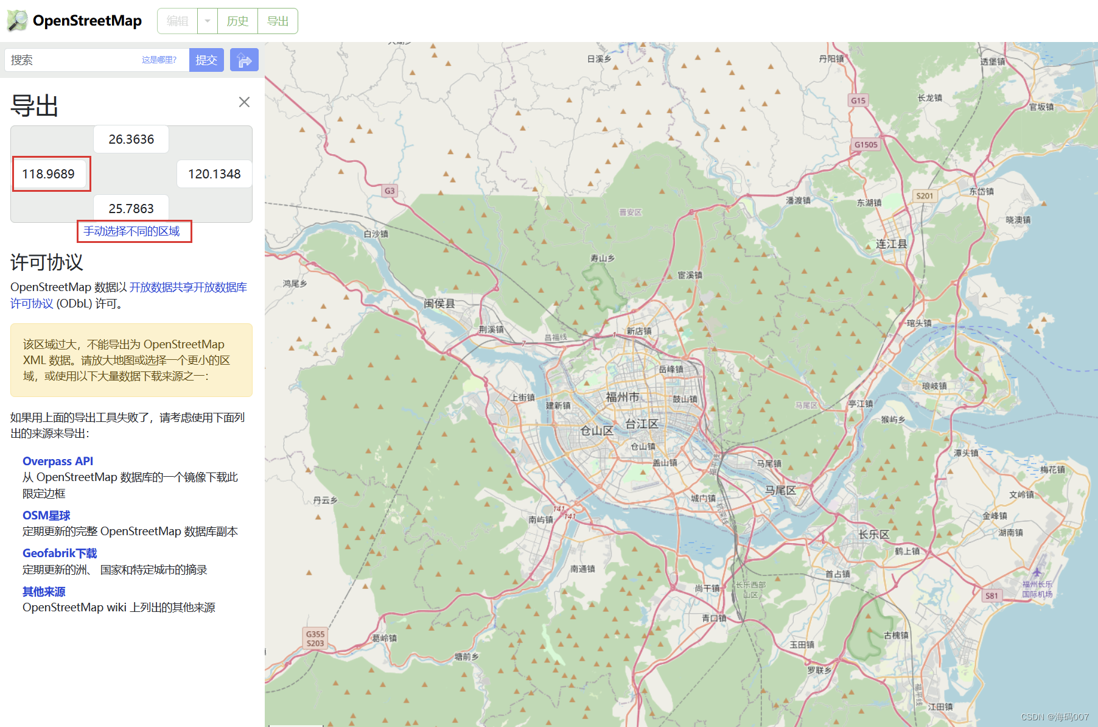1098x727 pixels.
Task: Click the 闽侯县 label on the map
Action: point(439,303)
